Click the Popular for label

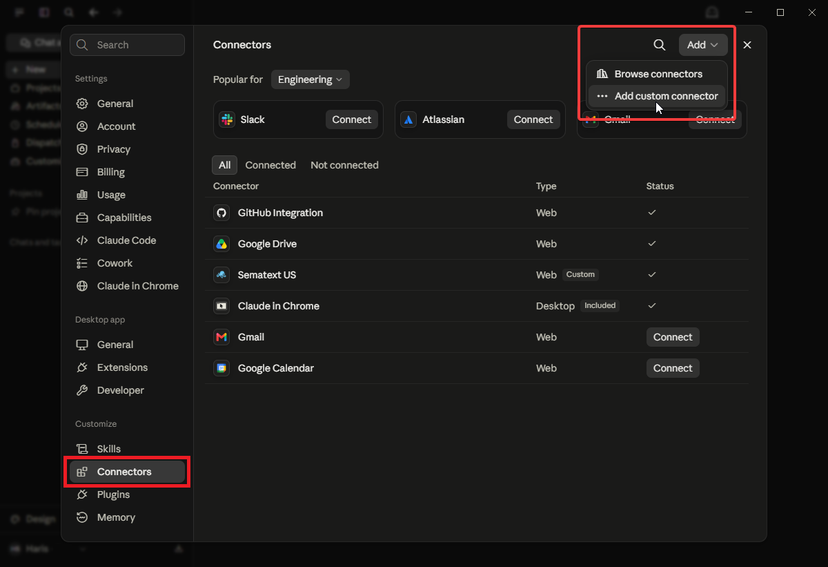[238, 79]
